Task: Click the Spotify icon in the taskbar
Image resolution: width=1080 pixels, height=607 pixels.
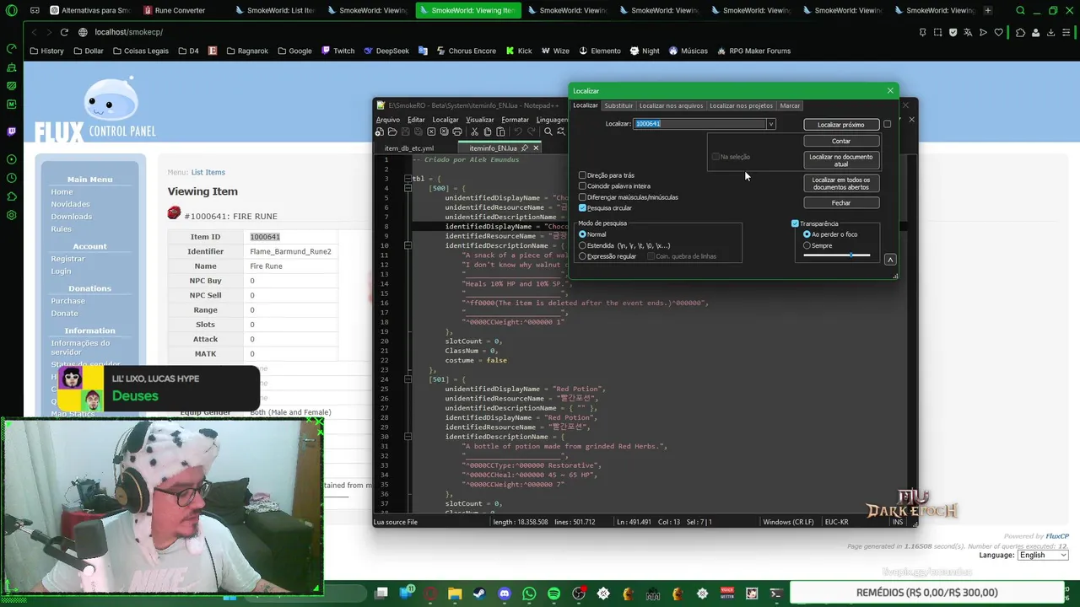Action: pyautogui.click(x=553, y=594)
